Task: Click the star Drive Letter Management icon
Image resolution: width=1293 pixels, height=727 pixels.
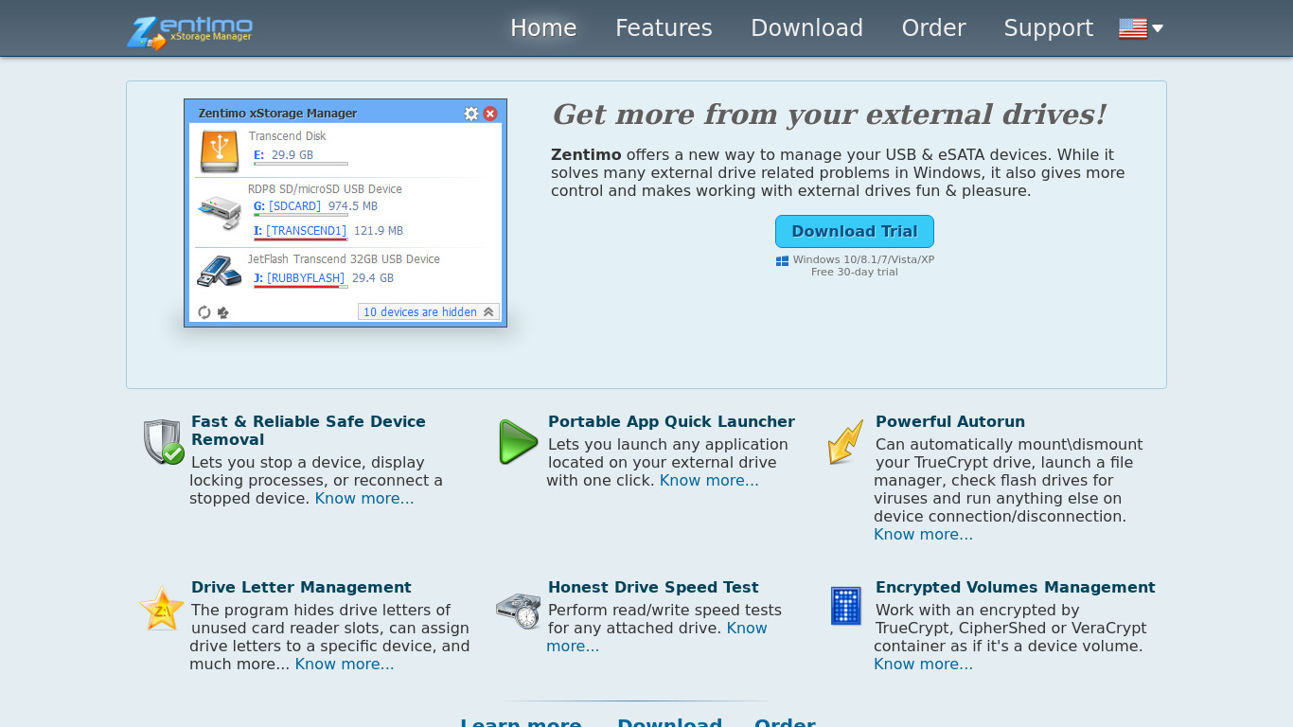Action: (x=162, y=608)
